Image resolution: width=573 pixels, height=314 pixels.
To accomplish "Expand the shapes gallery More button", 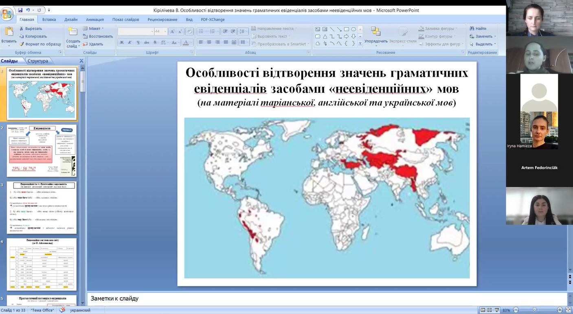I will point(360,44).
